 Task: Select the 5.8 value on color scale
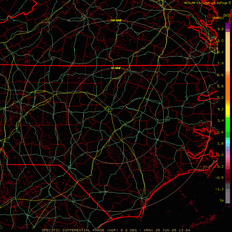pyautogui.click(x=220, y=86)
